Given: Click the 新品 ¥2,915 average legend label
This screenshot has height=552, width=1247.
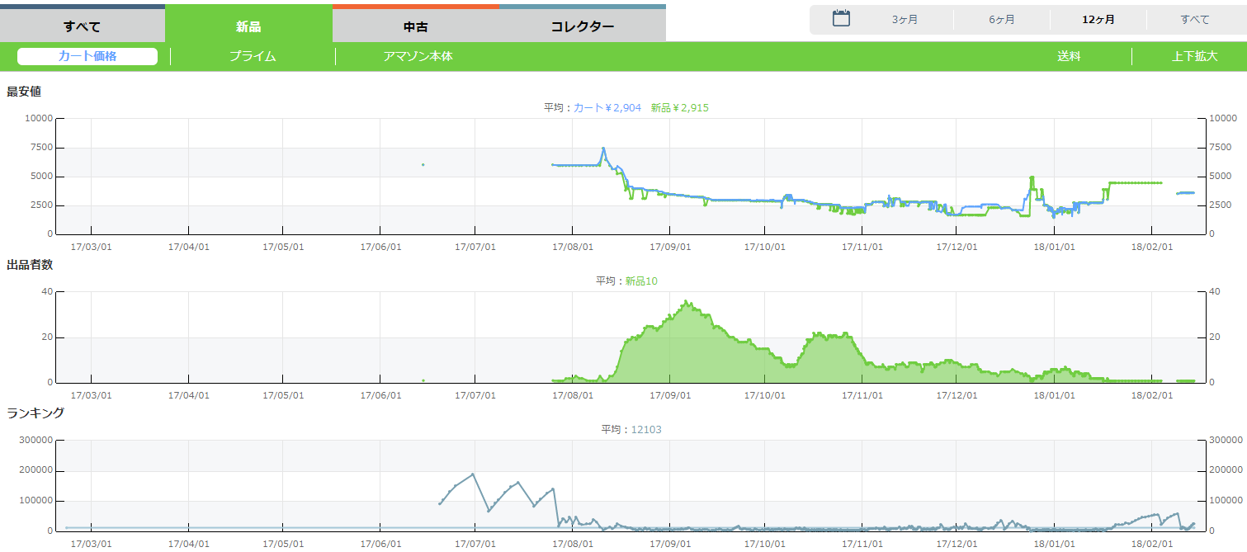Looking at the screenshot, I should click(x=679, y=107).
